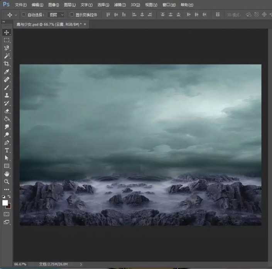Expand the Move tool preset picker arrow
Screen dimensions: 272x269
[x=16, y=15]
